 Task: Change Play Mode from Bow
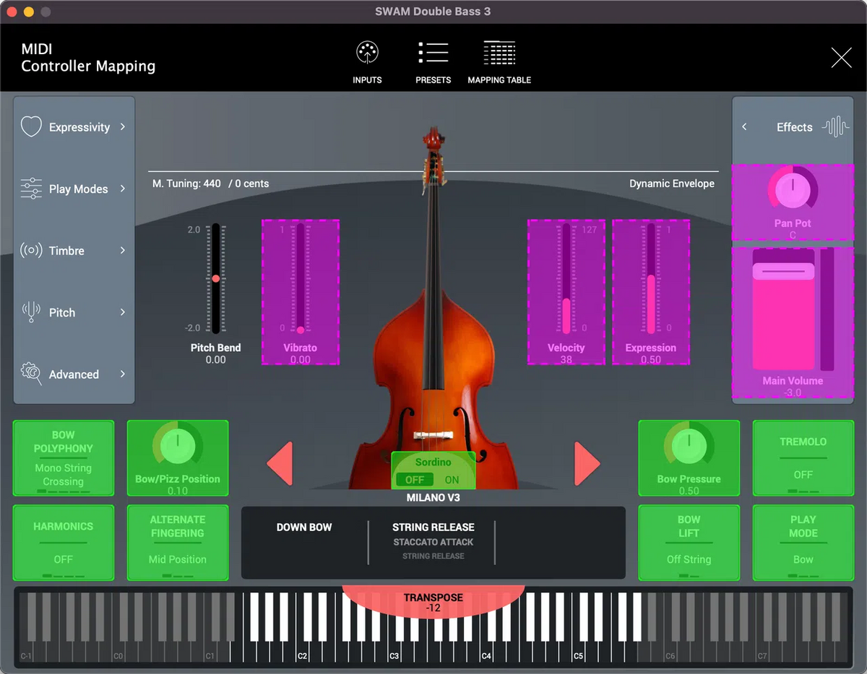[803, 543]
